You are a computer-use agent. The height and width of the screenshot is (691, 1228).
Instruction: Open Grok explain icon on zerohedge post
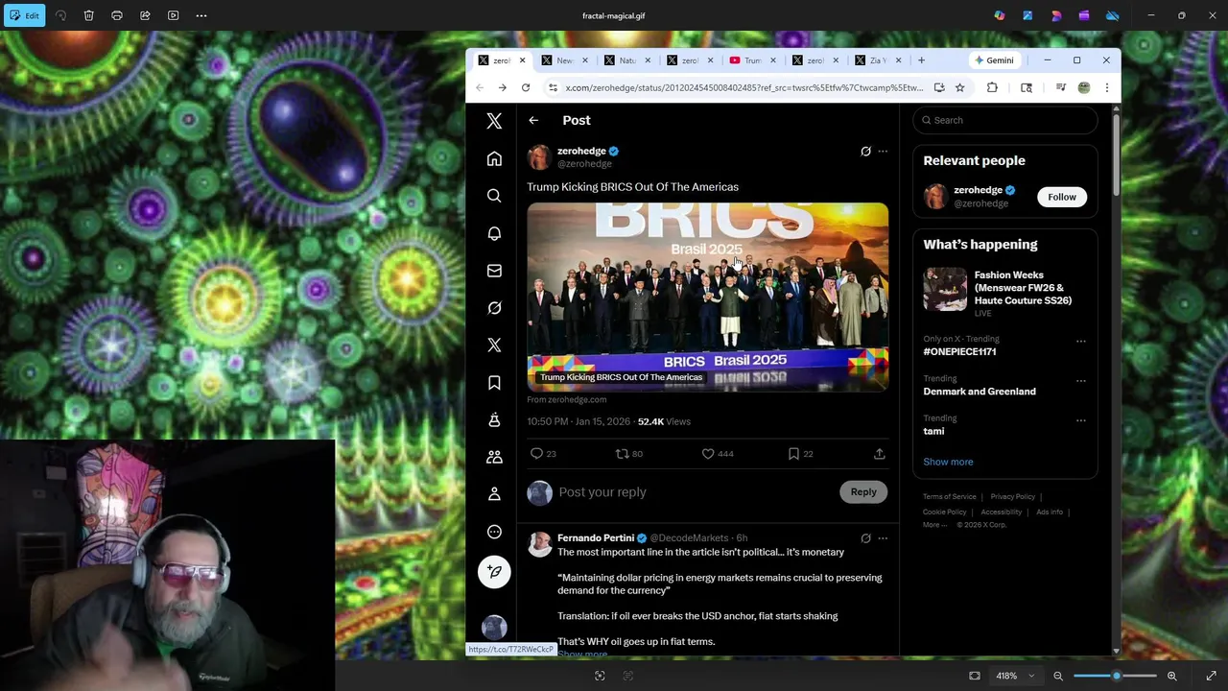[865, 151]
